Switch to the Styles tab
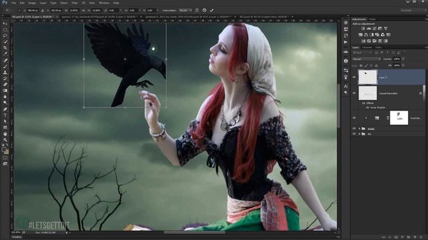Screen dimensions: 428x240 click(372, 19)
